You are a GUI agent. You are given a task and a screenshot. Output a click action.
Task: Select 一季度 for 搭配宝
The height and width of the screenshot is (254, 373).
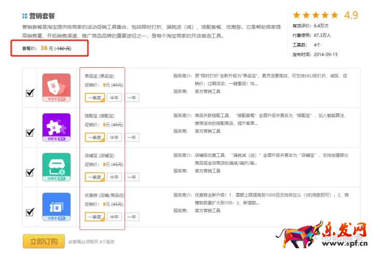tap(95, 137)
